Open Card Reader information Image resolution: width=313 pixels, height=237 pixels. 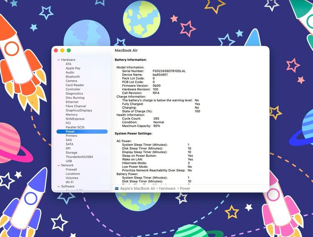click(75, 85)
